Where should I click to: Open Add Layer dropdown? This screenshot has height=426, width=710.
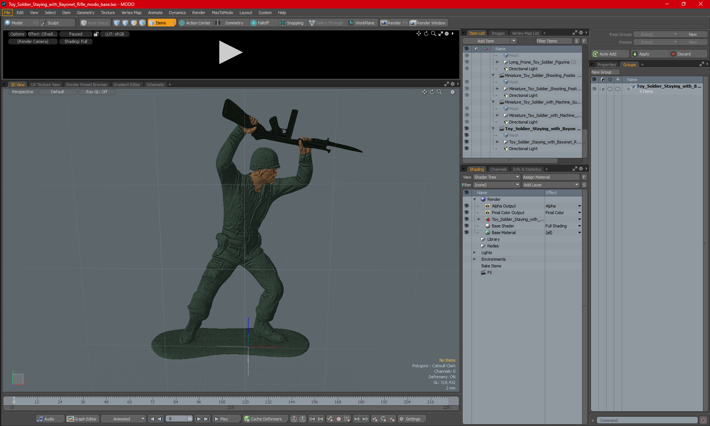point(551,185)
